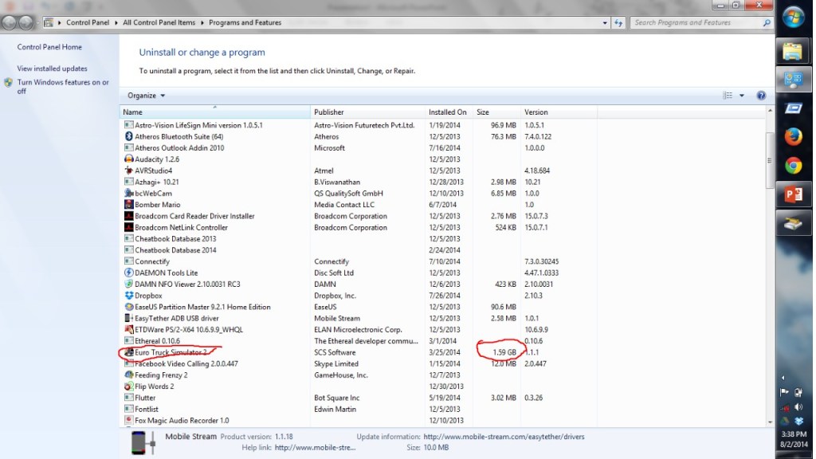Open the Organize dropdown menu
The height and width of the screenshot is (459, 816).
click(146, 96)
